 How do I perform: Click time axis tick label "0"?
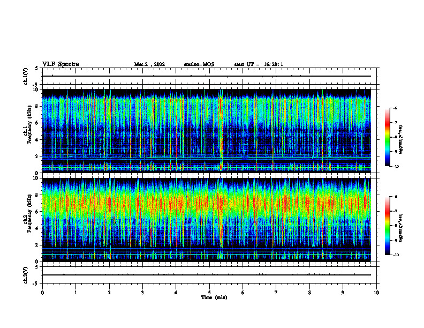(42, 293)
